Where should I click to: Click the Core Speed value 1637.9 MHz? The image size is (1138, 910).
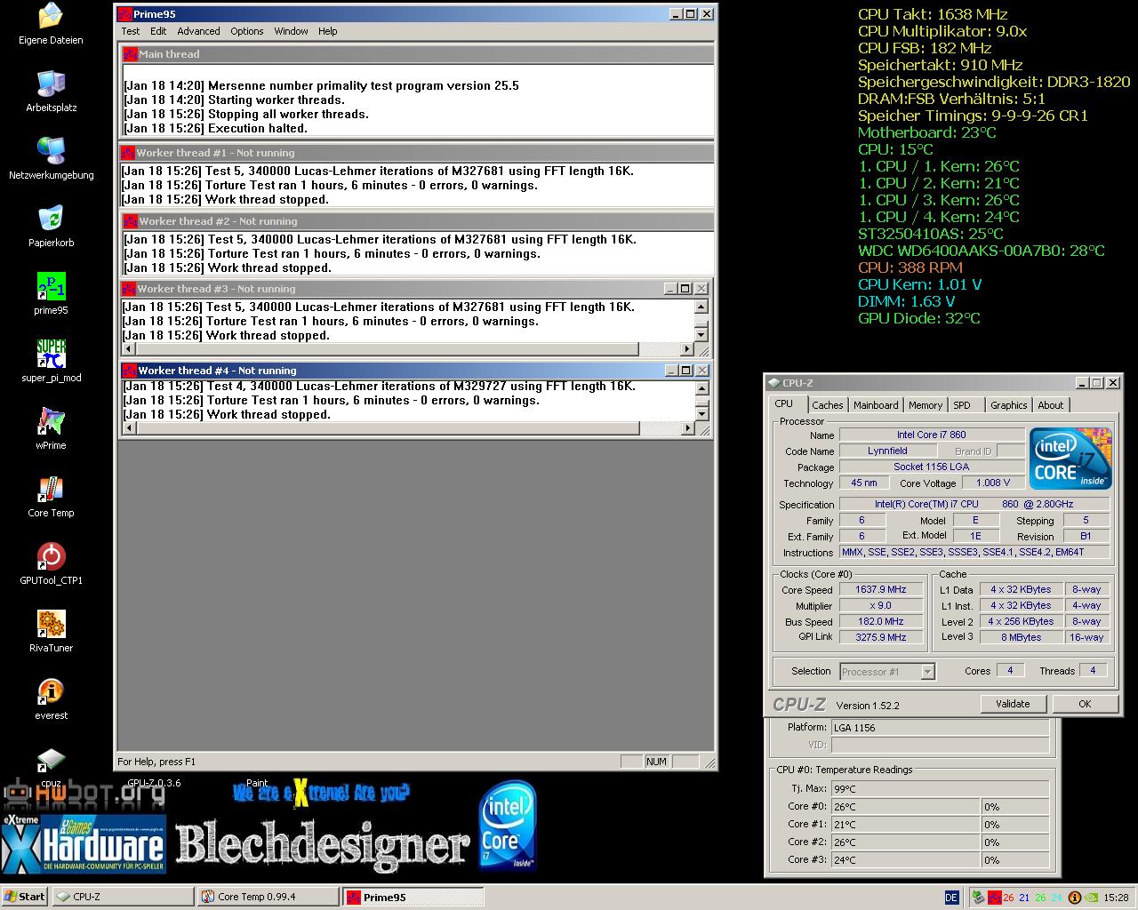[x=880, y=590]
